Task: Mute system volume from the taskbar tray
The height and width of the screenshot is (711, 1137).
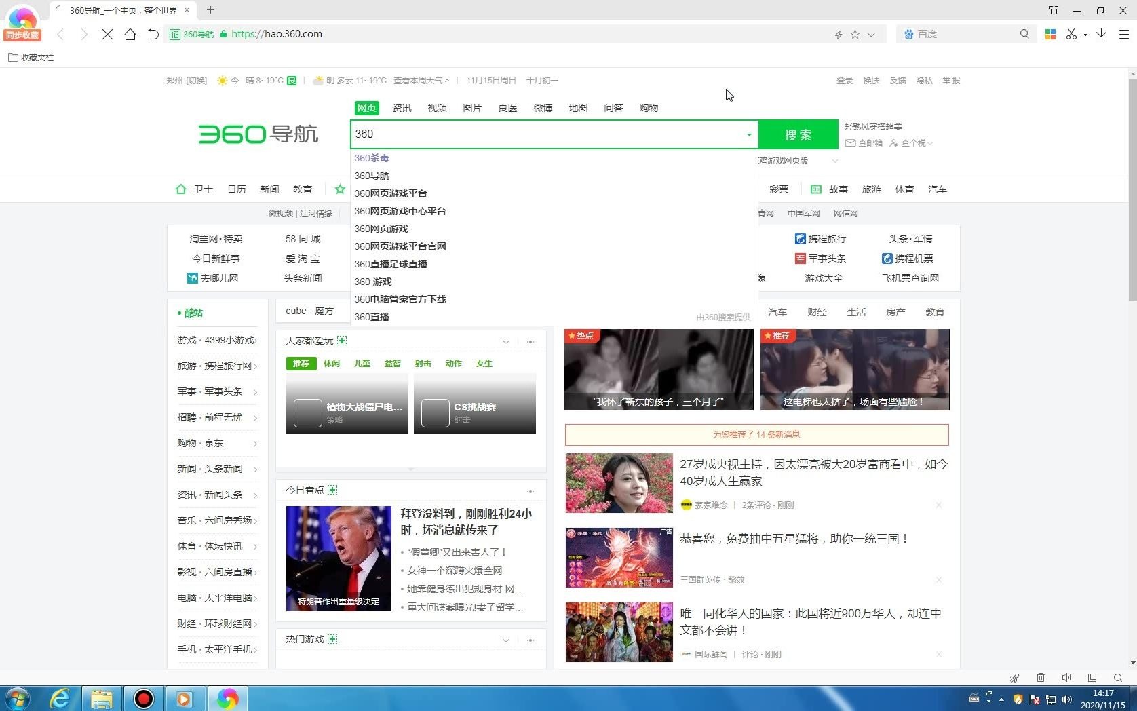Action: 1067,699
